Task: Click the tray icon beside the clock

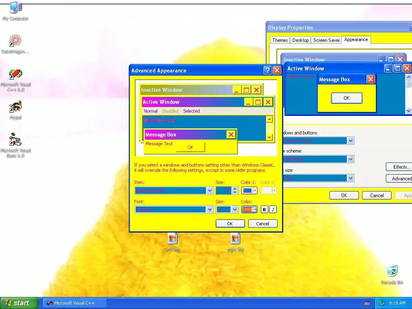Action: coord(382,303)
